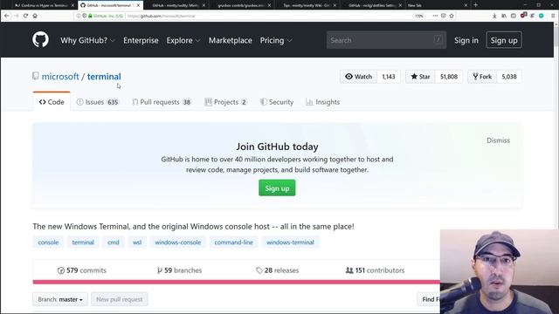The height and width of the screenshot is (314, 559).
Task: Click the pink language bar
Action: click(237, 282)
